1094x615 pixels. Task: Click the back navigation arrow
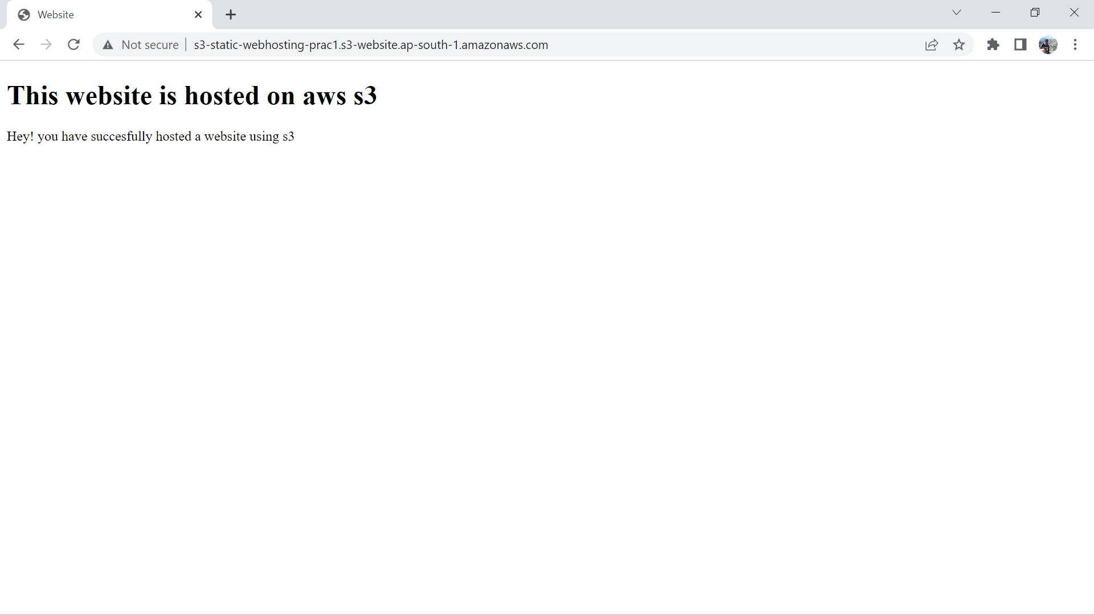[x=19, y=44]
